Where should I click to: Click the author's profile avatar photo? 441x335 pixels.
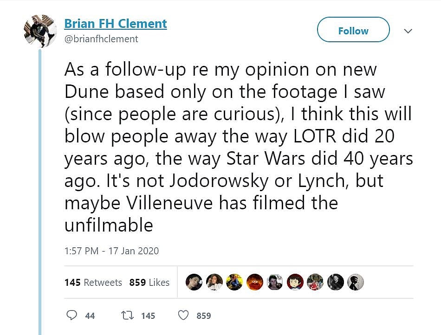click(40, 31)
